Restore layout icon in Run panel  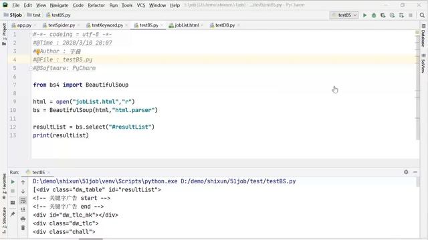(x=13, y=203)
